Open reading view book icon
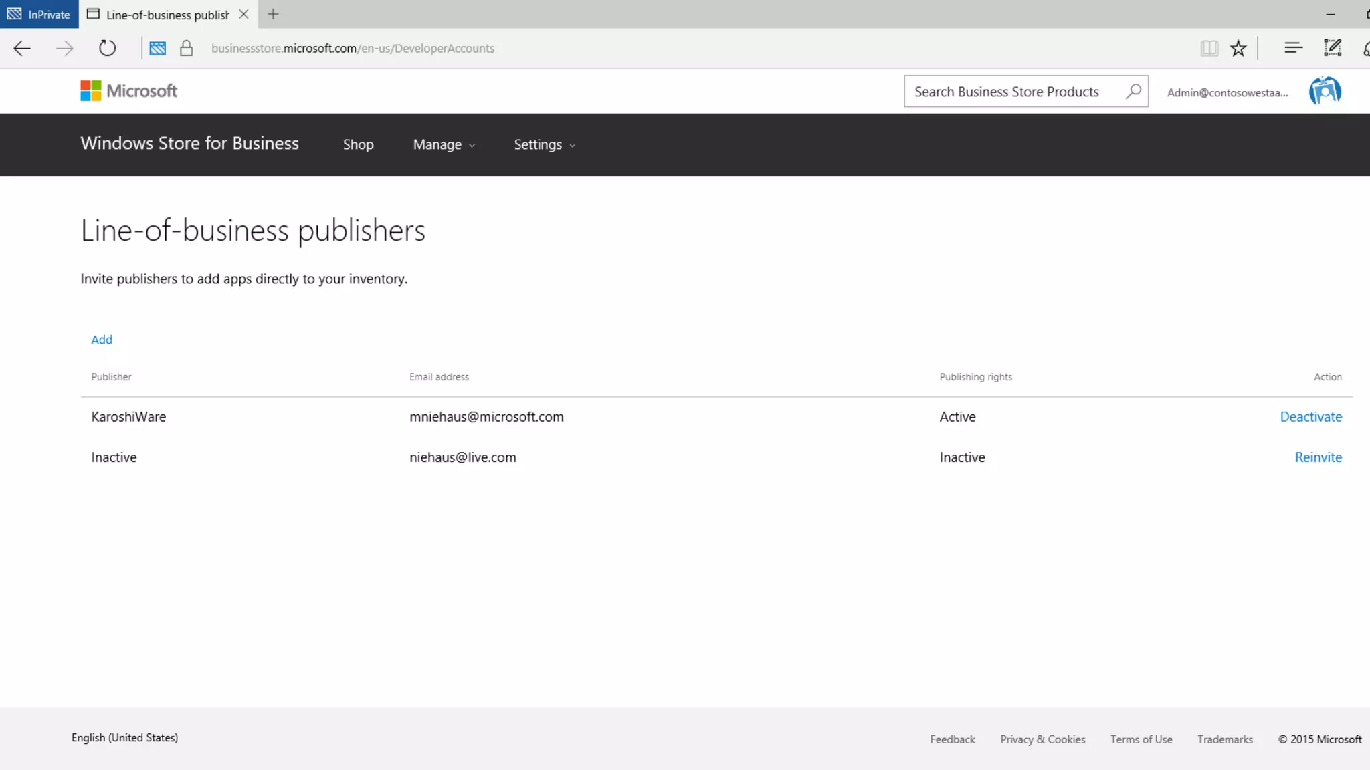Image resolution: width=1370 pixels, height=770 pixels. click(x=1209, y=48)
